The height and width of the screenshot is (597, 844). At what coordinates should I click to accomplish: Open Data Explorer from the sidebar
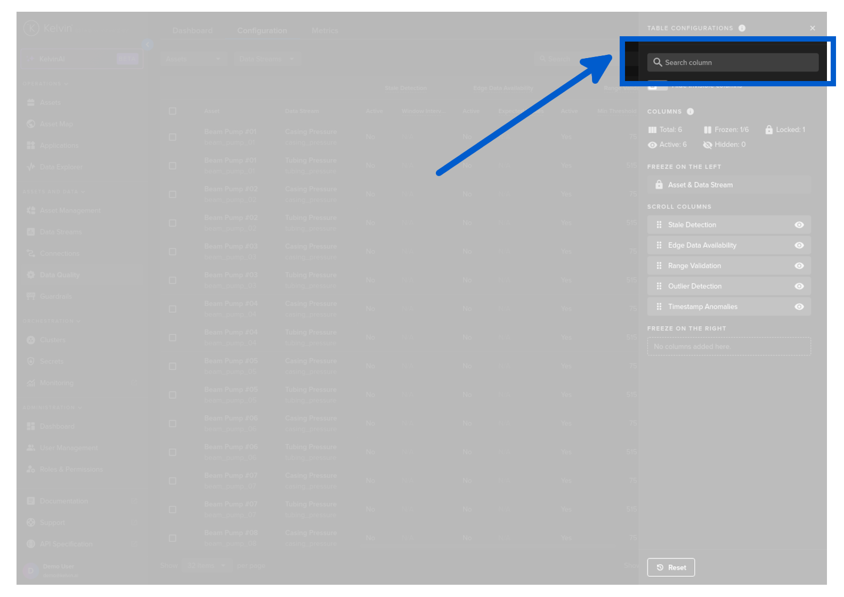pos(61,167)
